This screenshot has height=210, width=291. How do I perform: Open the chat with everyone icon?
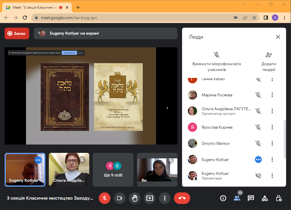pyautogui.click(x=251, y=198)
